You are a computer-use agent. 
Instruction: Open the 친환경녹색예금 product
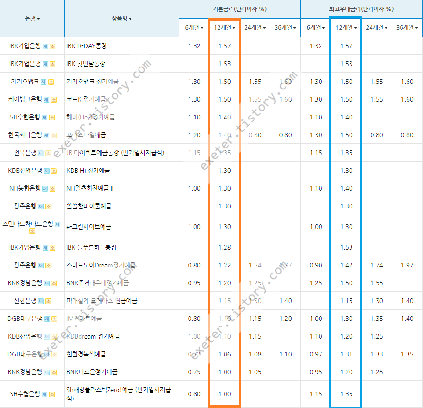point(86,354)
